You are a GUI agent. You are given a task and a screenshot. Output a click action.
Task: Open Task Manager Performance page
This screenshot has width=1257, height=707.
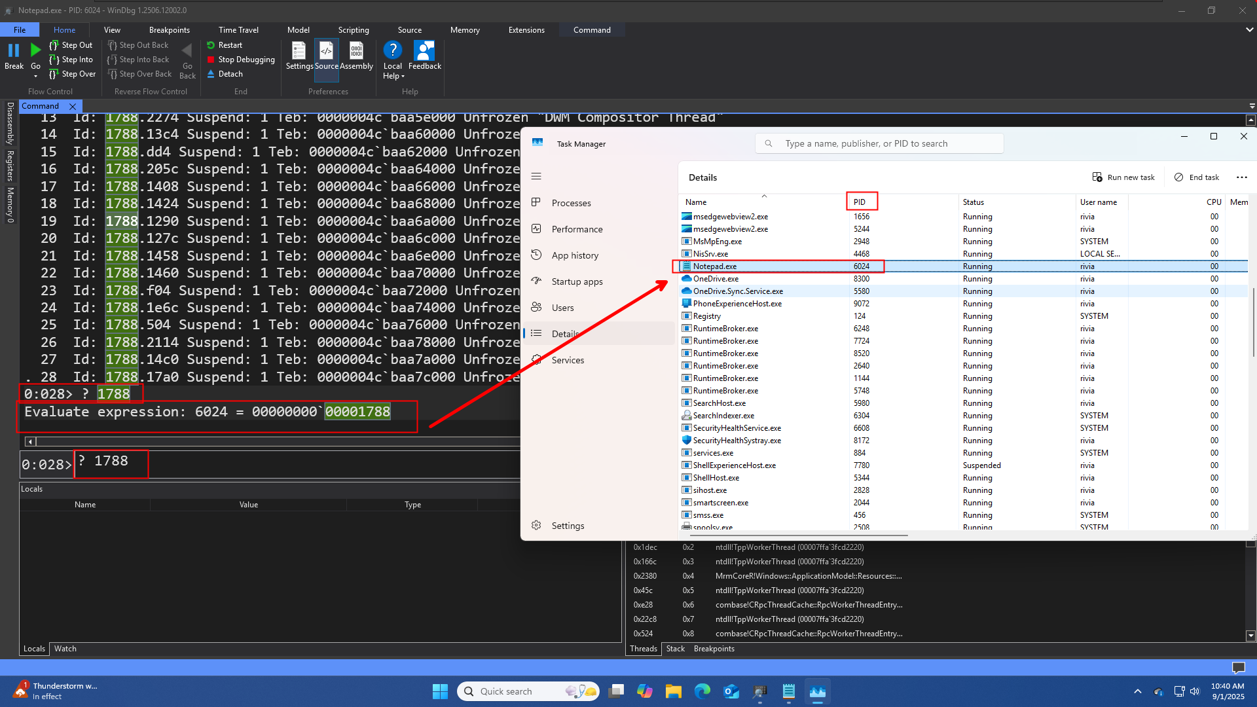(x=576, y=229)
